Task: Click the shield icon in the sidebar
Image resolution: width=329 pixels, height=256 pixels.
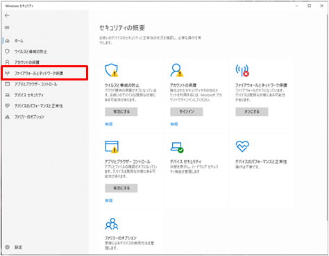Action: pyautogui.click(x=8, y=51)
